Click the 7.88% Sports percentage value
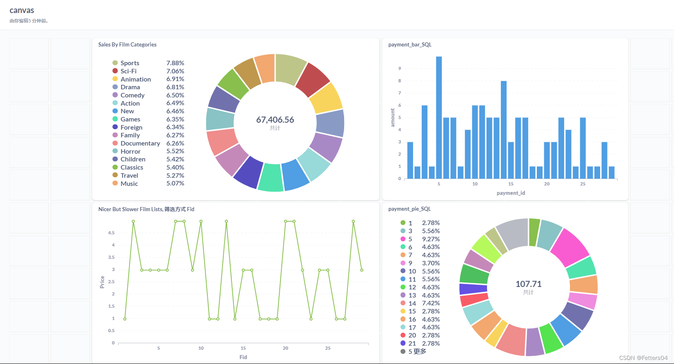Image resolution: width=674 pixels, height=364 pixels. [x=175, y=63]
